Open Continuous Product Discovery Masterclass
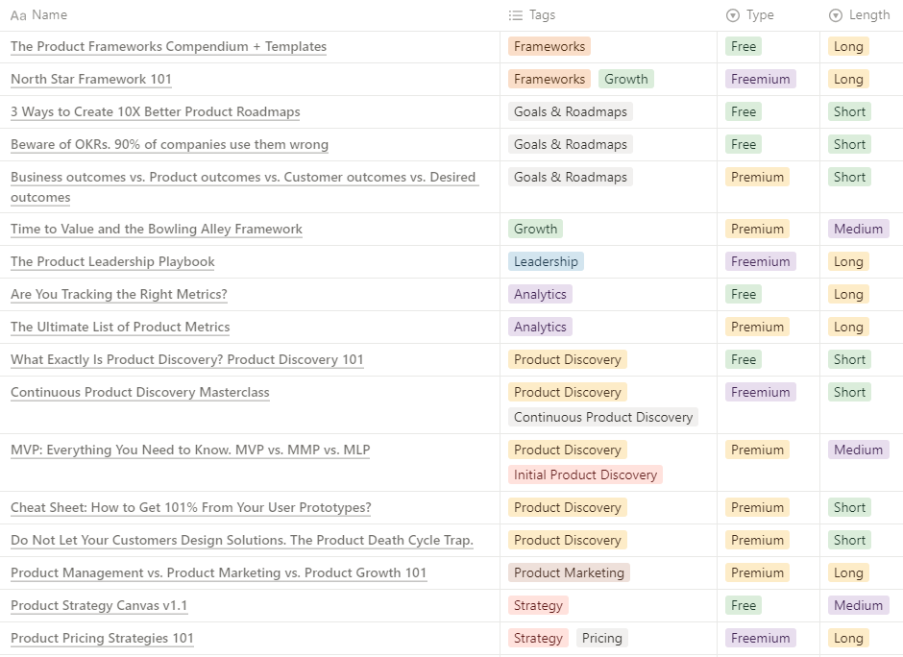 point(140,393)
